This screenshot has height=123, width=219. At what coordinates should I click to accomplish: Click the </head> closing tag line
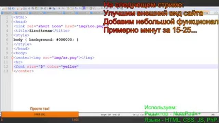click(21, 49)
